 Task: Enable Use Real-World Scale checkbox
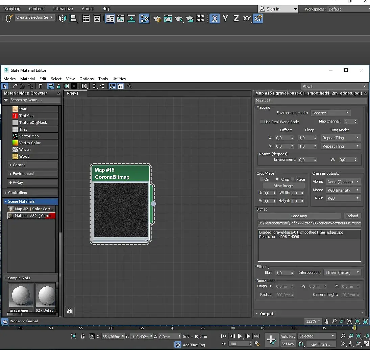click(262, 122)
